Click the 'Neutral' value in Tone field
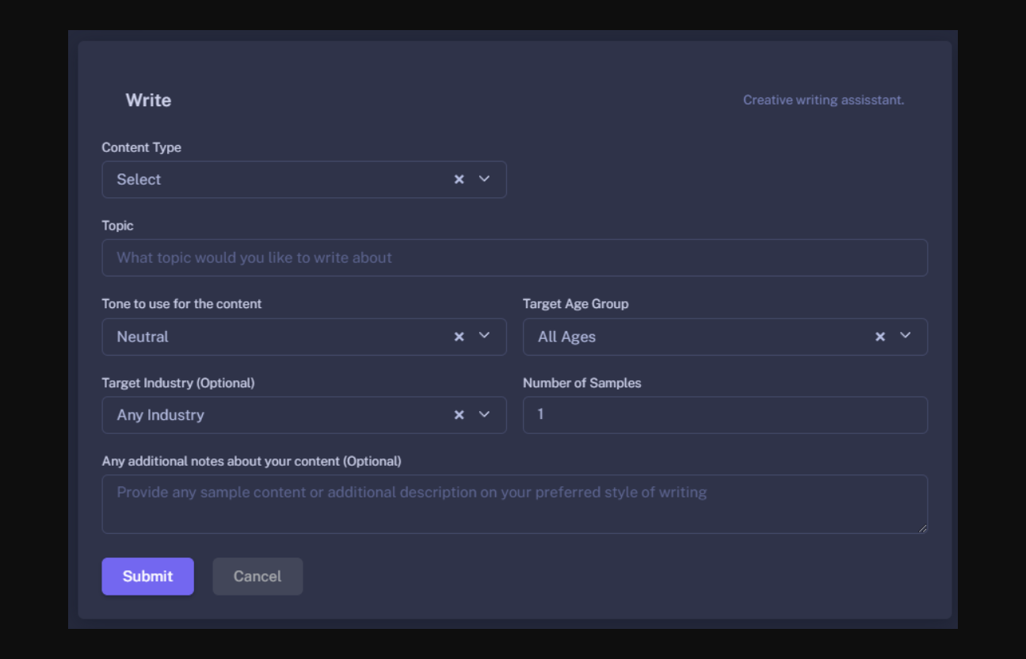The width and height of the screenshot is (1026, 659). point(143,337)
